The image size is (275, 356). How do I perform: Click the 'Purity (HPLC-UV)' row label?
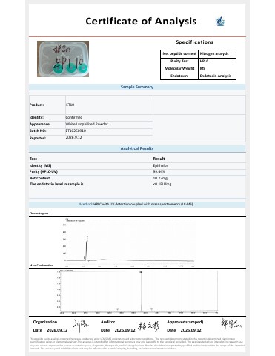pos(44,171)
